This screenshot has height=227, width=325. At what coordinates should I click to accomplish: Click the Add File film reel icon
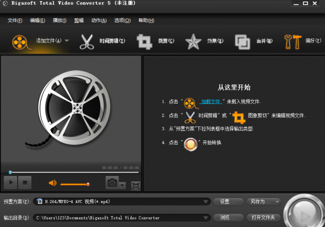coord(21,42)
